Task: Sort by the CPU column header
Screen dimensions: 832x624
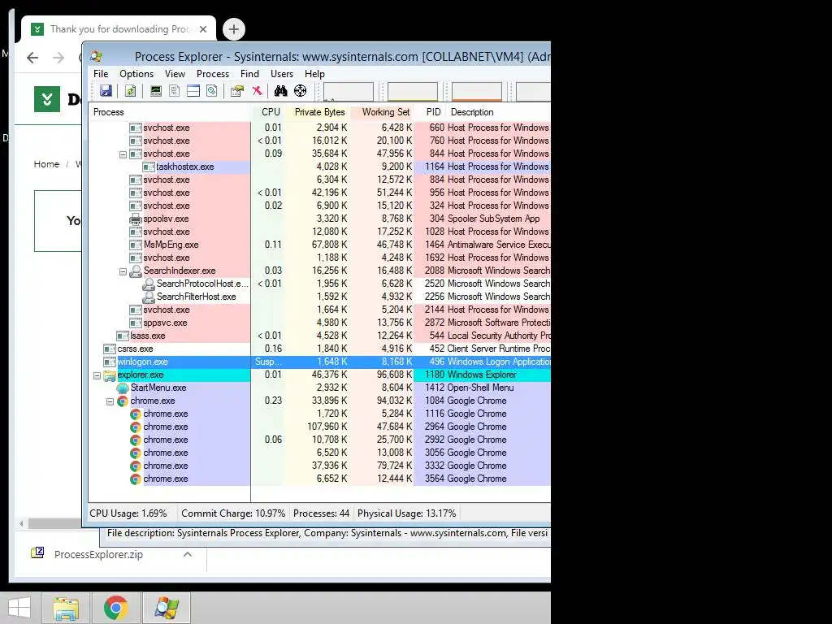Action: (268, 112)
